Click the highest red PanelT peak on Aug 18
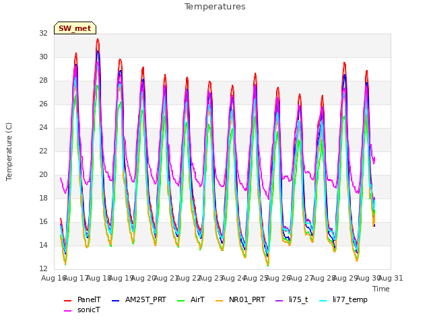Viewport: 431px width, 323px height. click(98, 39)
